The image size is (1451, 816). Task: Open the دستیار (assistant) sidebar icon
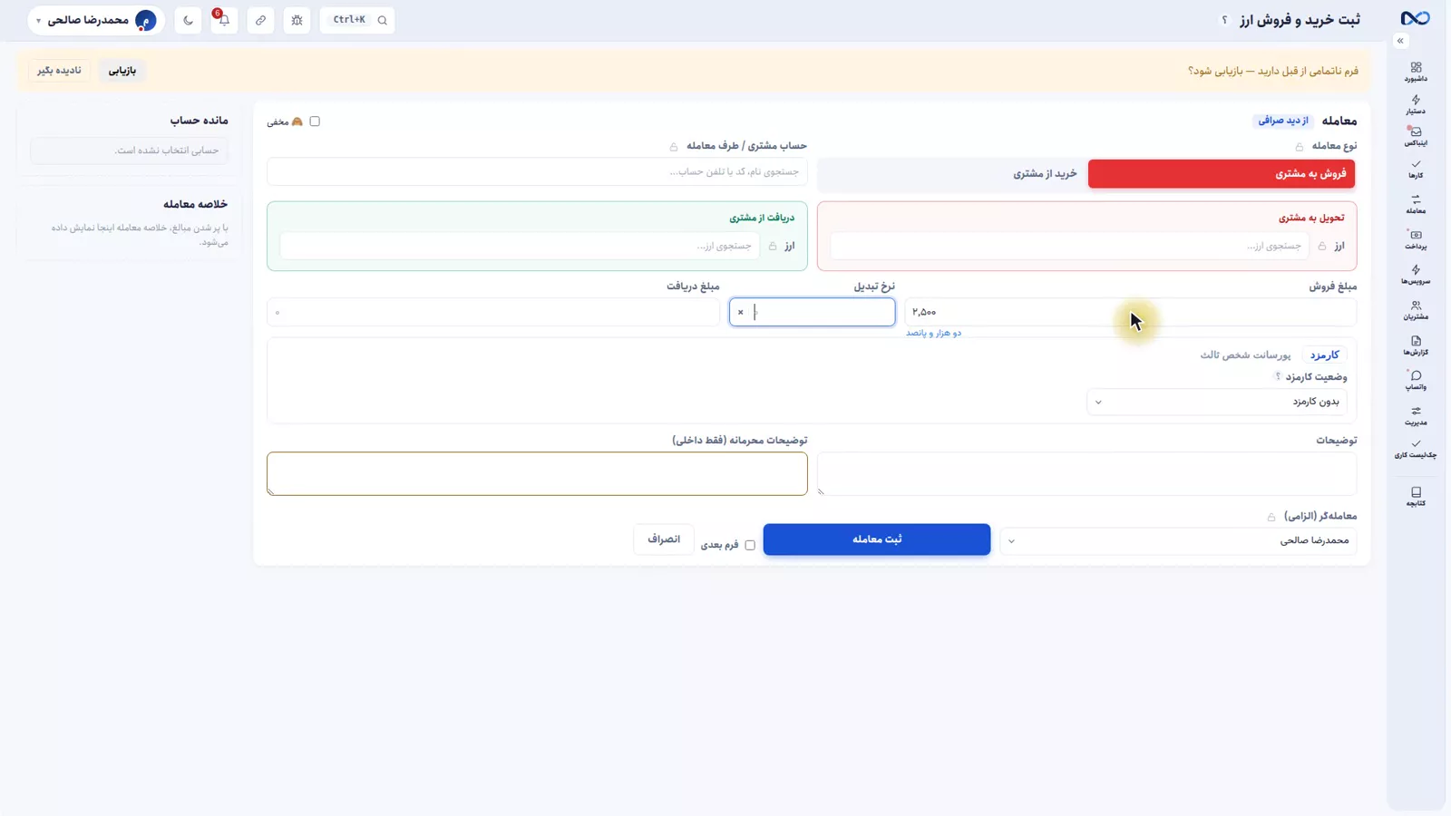point(1416,105)
